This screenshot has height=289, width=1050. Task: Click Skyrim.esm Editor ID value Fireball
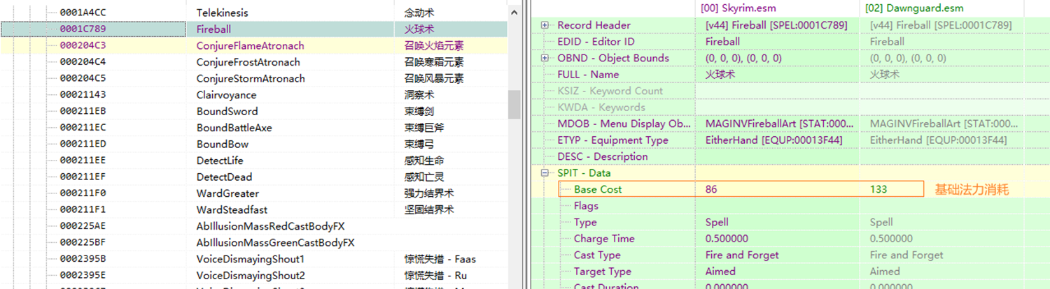pos(722,41)
